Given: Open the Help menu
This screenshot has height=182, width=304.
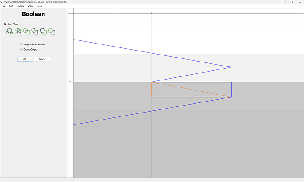Looking at the screenshot, I should [39, 6].
